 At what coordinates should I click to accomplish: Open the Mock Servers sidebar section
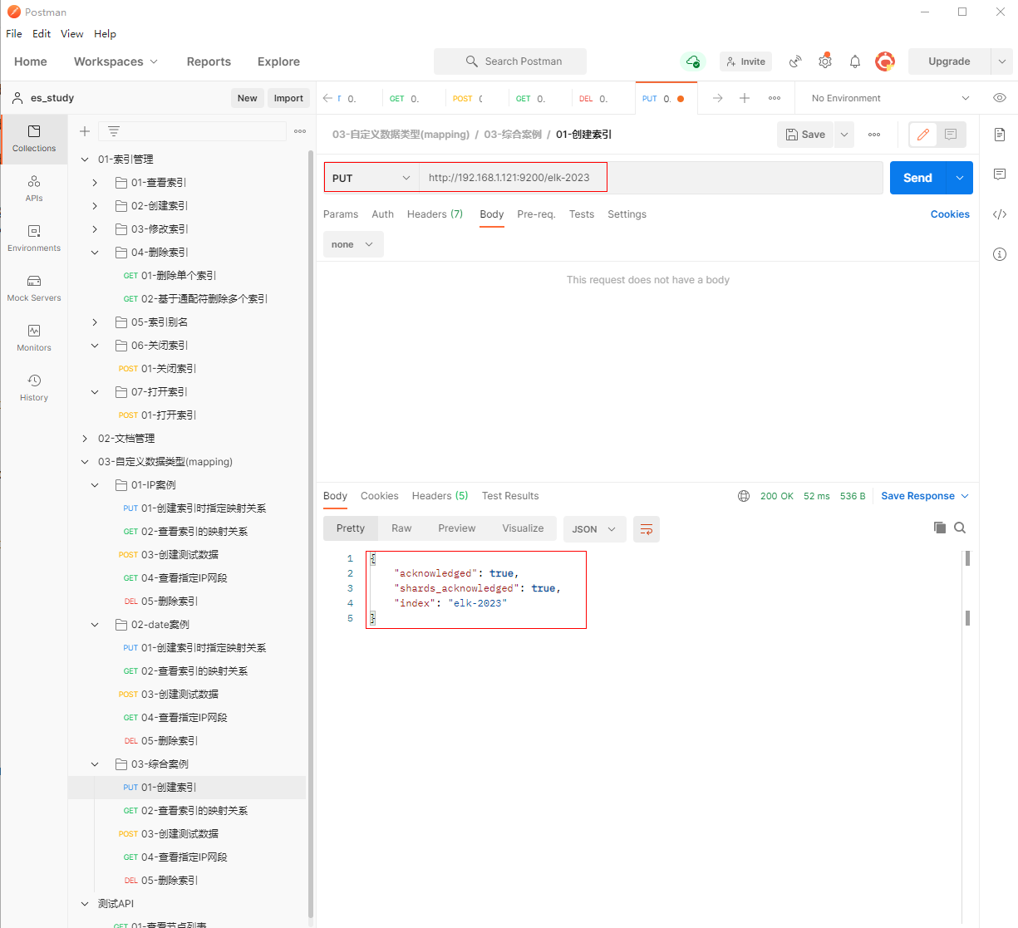pos(34,287)
